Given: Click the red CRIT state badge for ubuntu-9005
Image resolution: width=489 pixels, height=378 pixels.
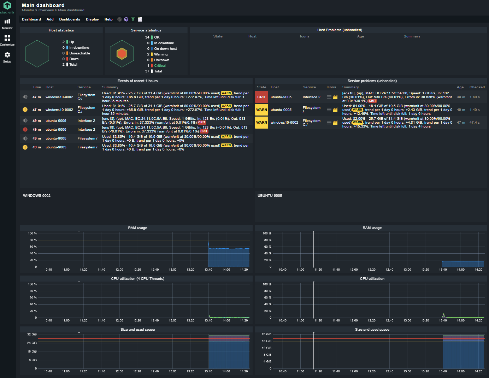Looking at the screenshot, I should coord(261,97).
